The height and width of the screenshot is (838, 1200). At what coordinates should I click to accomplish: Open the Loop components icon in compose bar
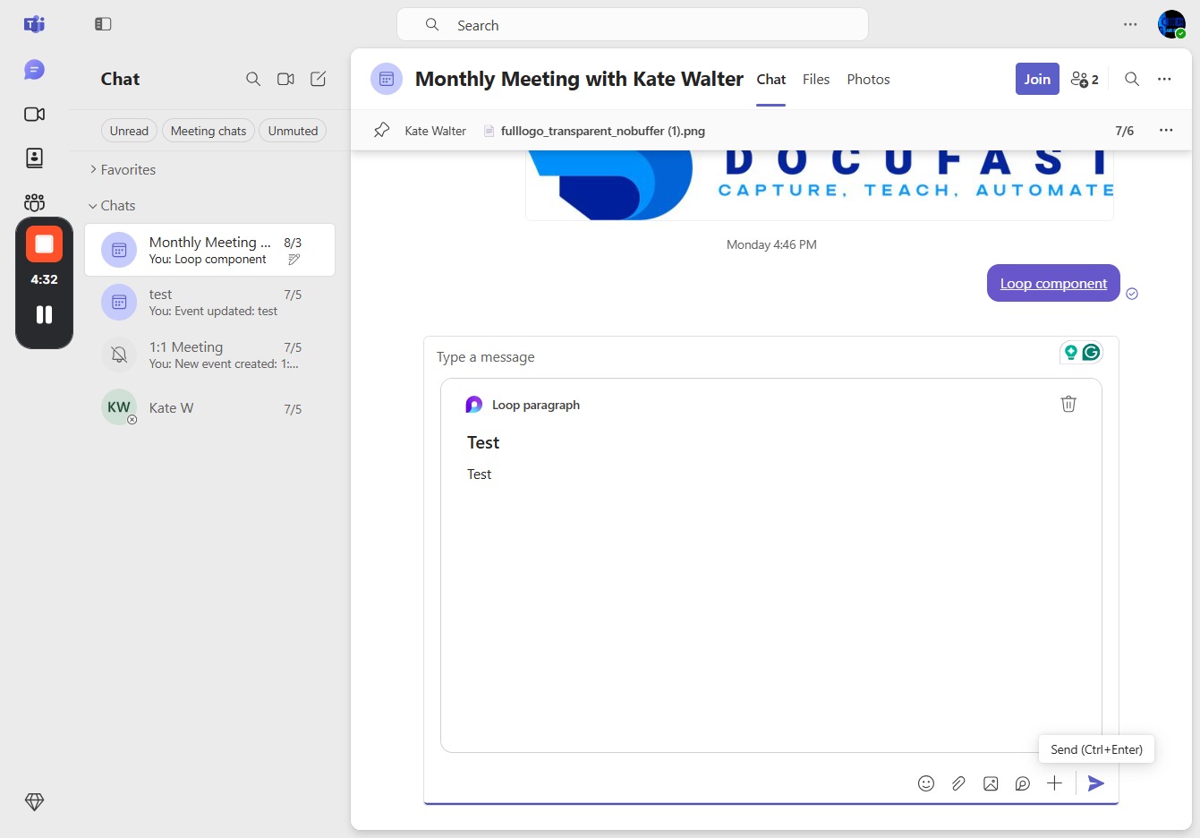point(1023,783)
